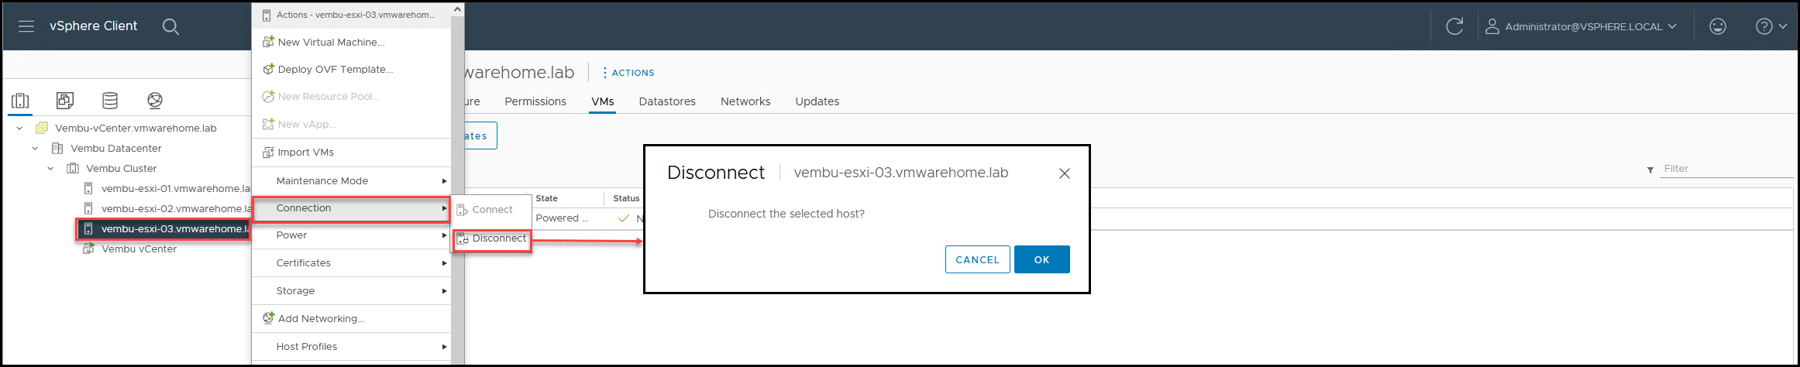Viewport: 1800px width, 367px height.
Task: Open the Storage inventory view icon
Action: click(110, 101)
